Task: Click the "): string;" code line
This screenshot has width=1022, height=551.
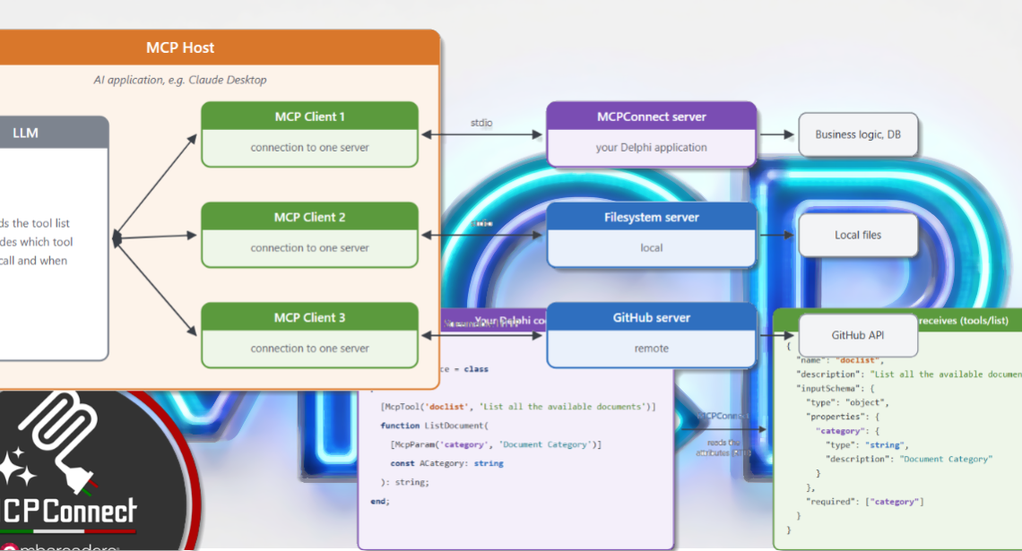Action: pos(404,482)
